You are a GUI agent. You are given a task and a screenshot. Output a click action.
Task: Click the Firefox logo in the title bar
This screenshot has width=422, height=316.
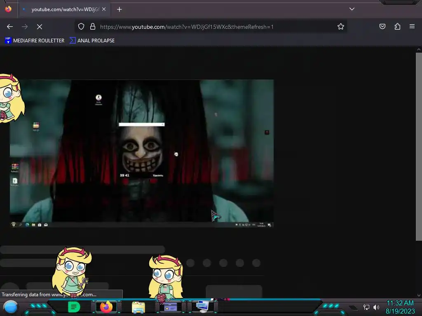point(8,9)
